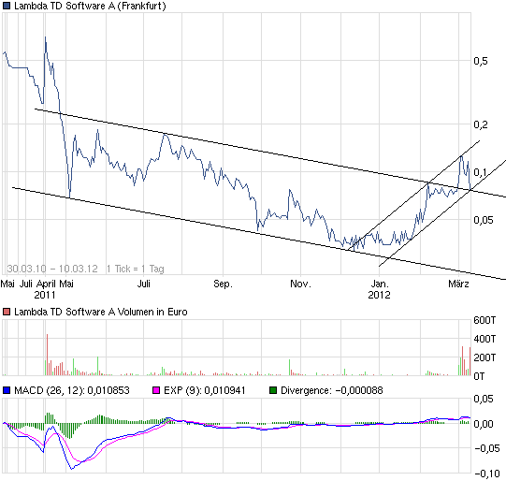The image size is (506, 481).
Task: Click the '2012' year label
Action: [379, 295]
